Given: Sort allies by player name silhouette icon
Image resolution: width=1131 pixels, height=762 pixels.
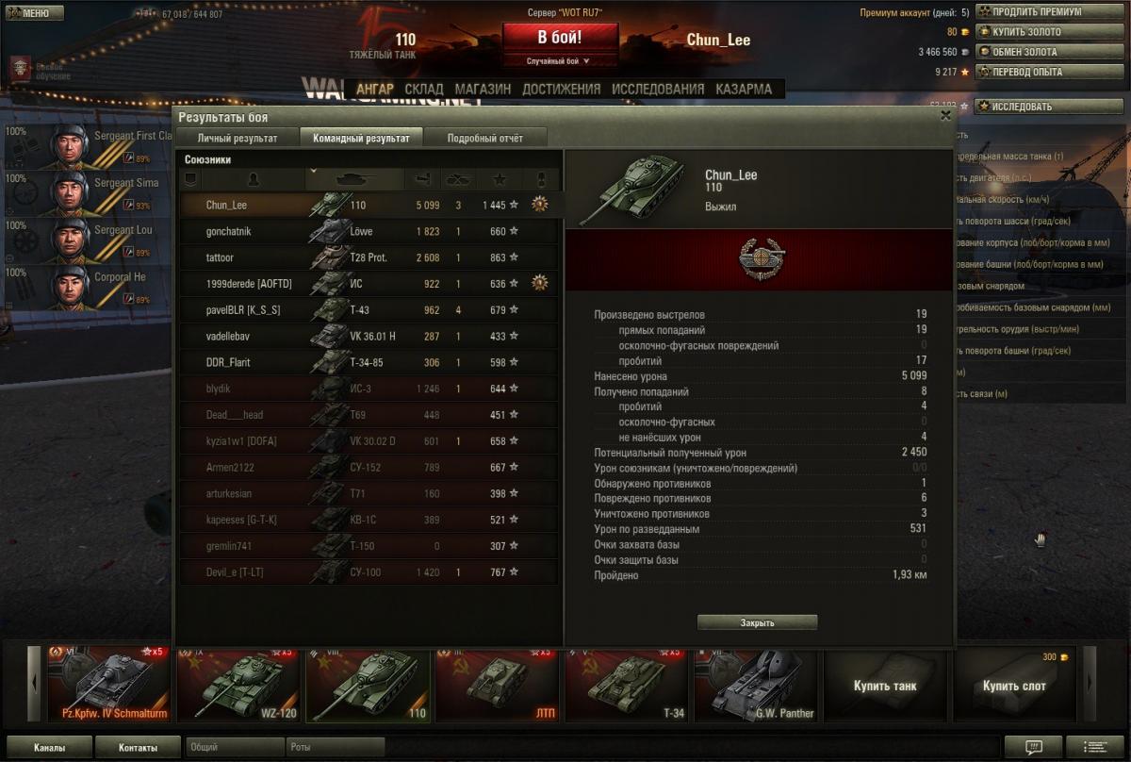Looking at the screenshot, I should tap(253, 178).
